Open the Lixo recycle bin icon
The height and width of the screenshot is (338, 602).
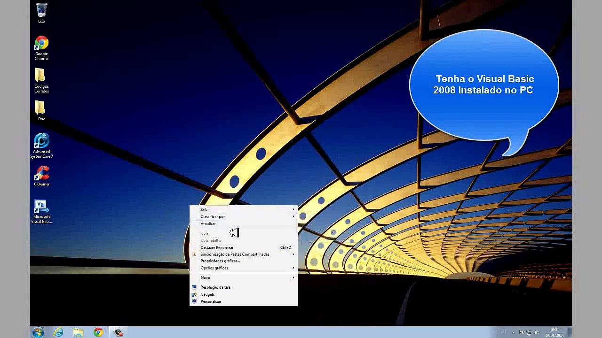coord(41,13)
